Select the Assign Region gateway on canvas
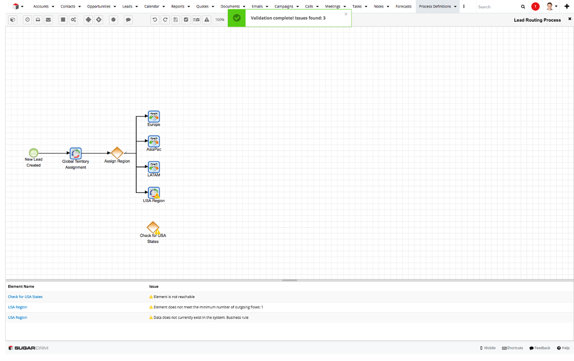This screenshot has width=574, height=361. 117,153
